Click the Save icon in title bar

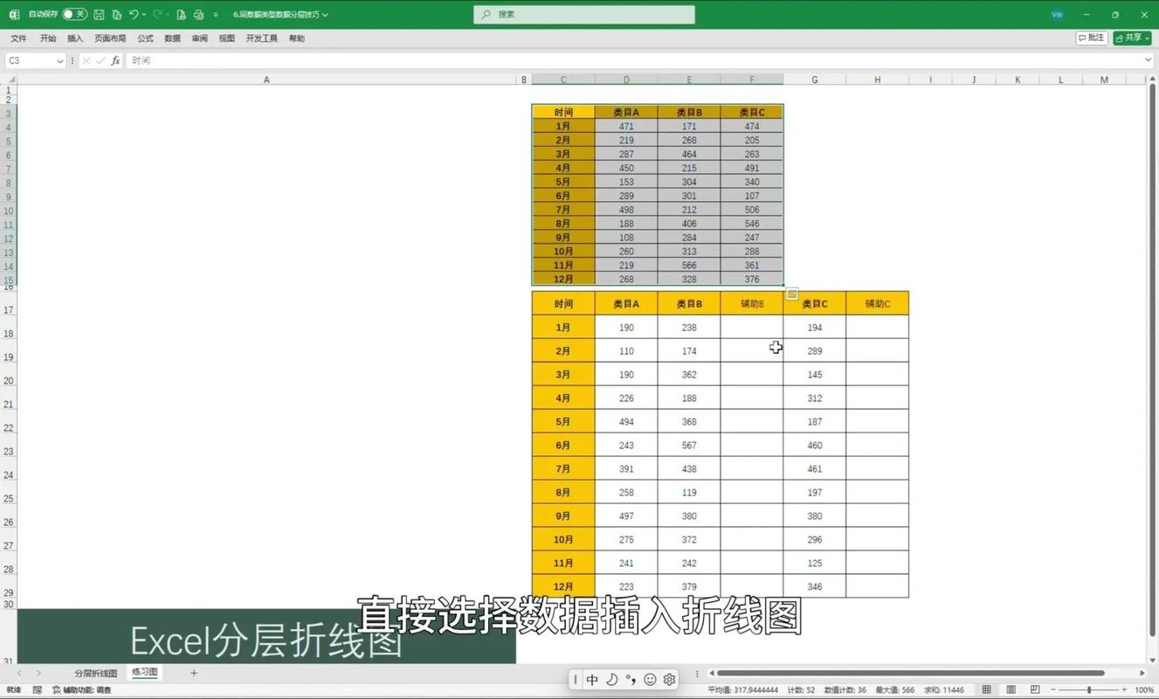point(99,15)
